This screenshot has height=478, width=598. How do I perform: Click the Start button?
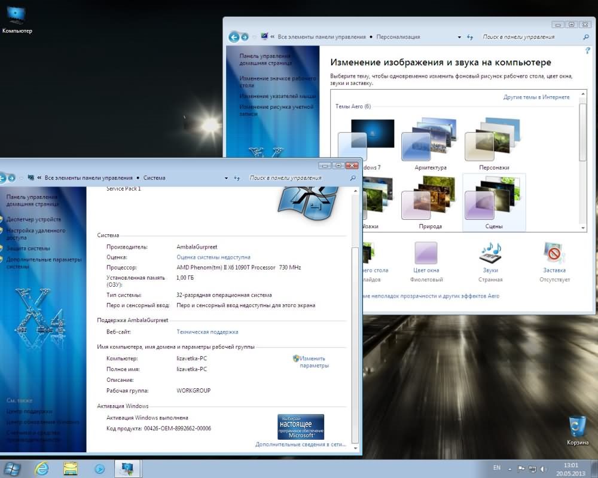pyautogui.click(x=13, y=468)
